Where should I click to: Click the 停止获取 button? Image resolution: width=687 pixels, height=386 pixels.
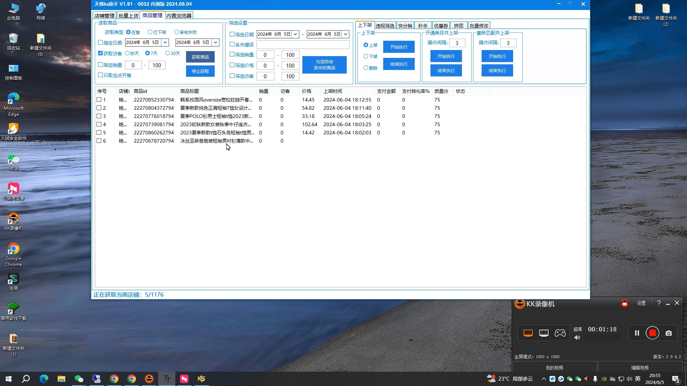tap(200, 71)
